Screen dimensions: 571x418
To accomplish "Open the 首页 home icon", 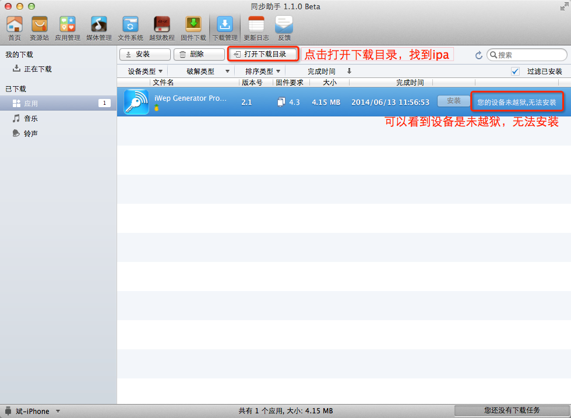I will click(14, 26).
